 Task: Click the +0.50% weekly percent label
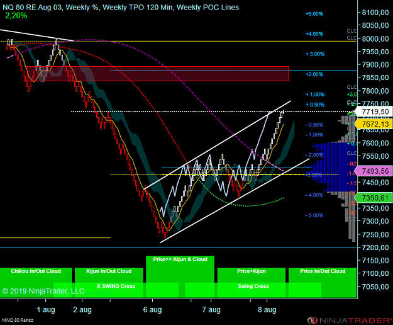315,105
